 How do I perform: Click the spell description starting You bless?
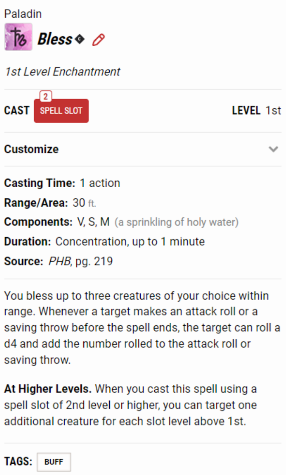142,328
